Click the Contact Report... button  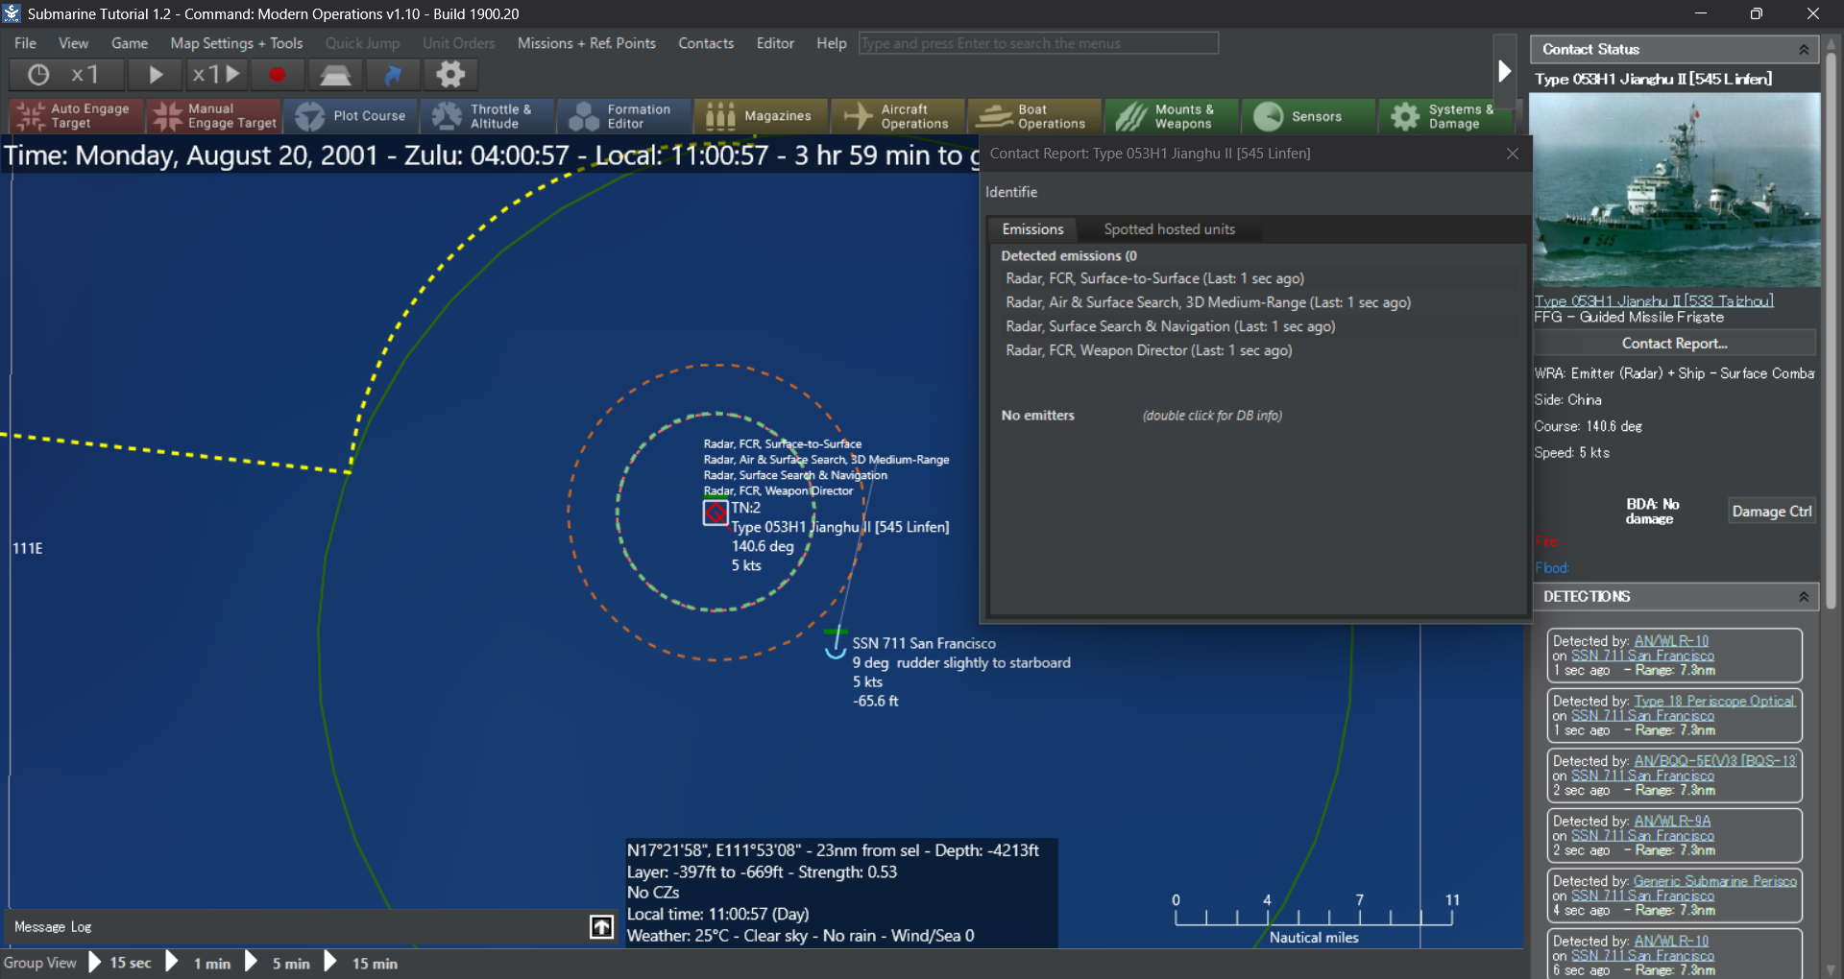click(x=1674, y=344)
